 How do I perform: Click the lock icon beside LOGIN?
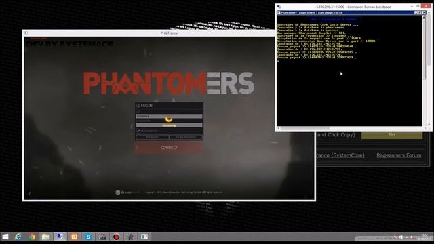138,106
